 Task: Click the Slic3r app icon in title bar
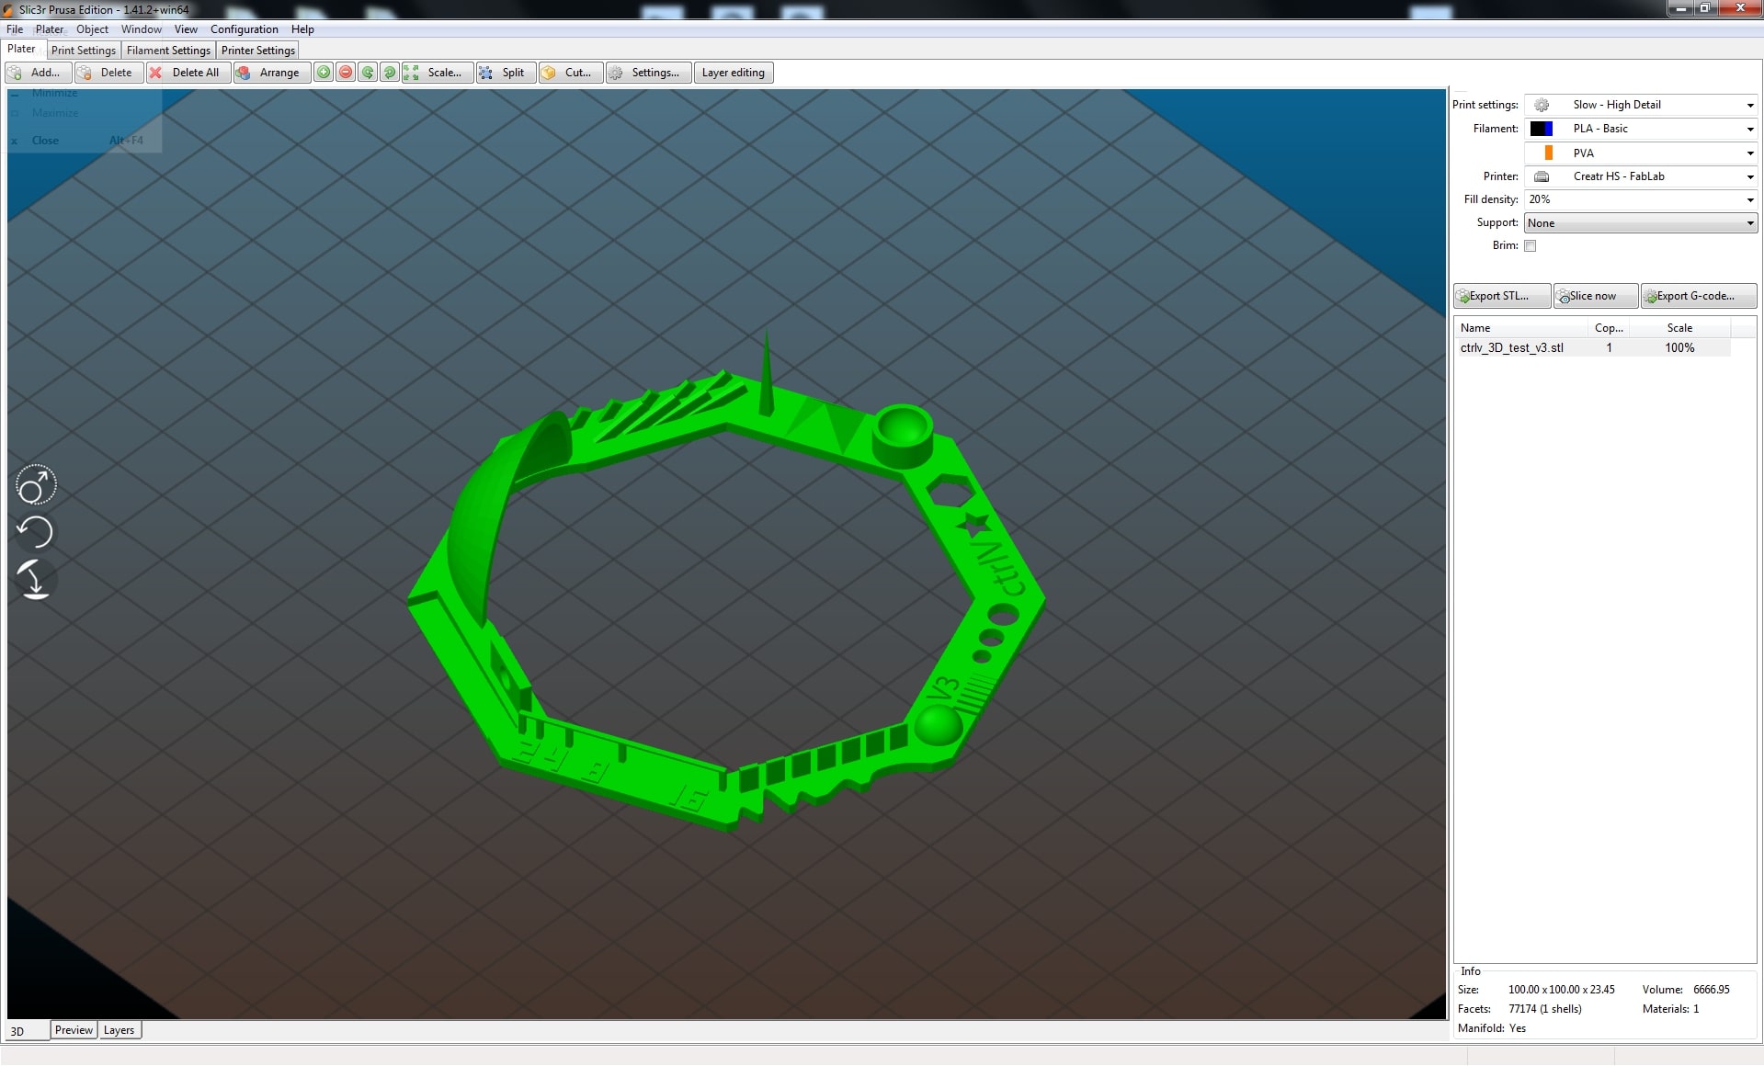click(x=8, y=9)
